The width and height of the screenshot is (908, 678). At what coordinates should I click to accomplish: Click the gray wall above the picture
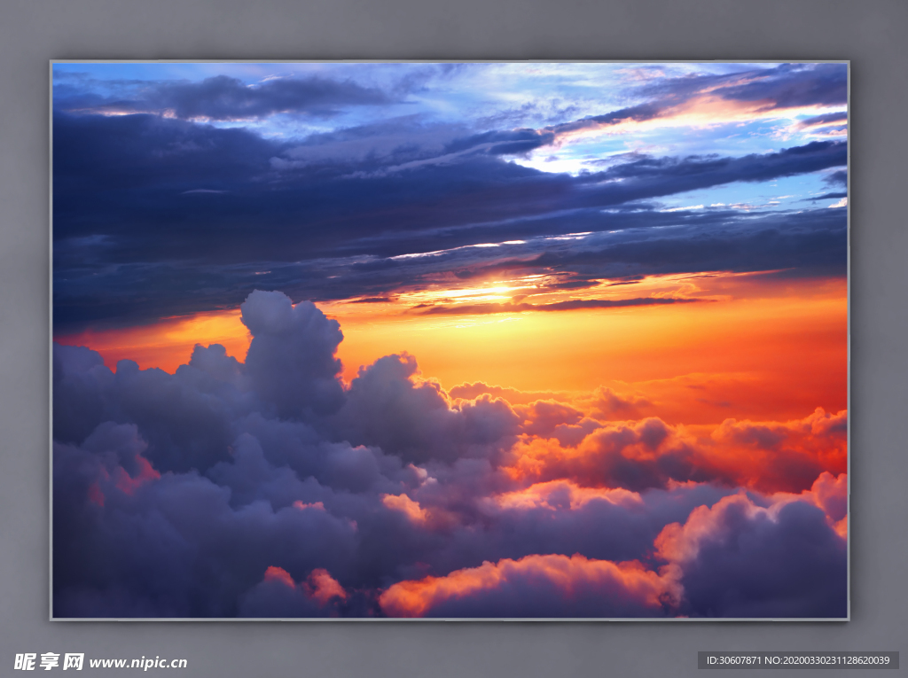click(454, 28)
